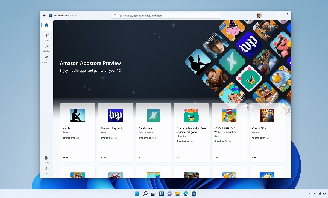The height and width of the screenshot is (198, 328).
Task: Show hidden tray icons chevron
Action: tap(309, 194)
